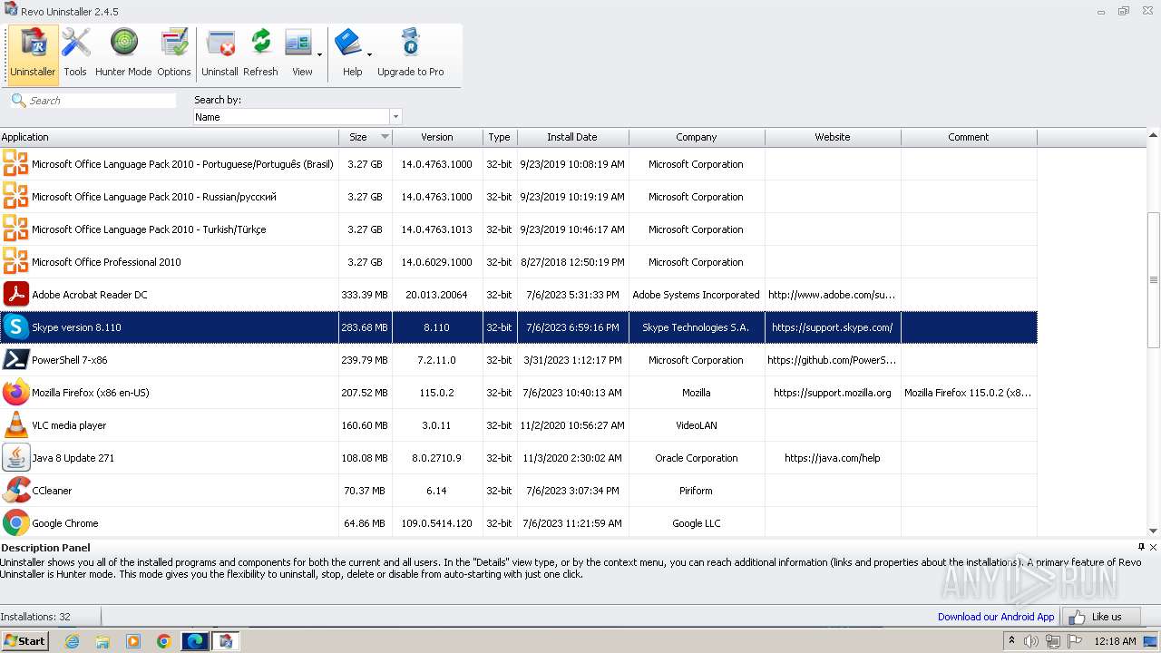Refresh the installed programs list
The height and width of the screenshot is (653, 1161).
(260, 54)
